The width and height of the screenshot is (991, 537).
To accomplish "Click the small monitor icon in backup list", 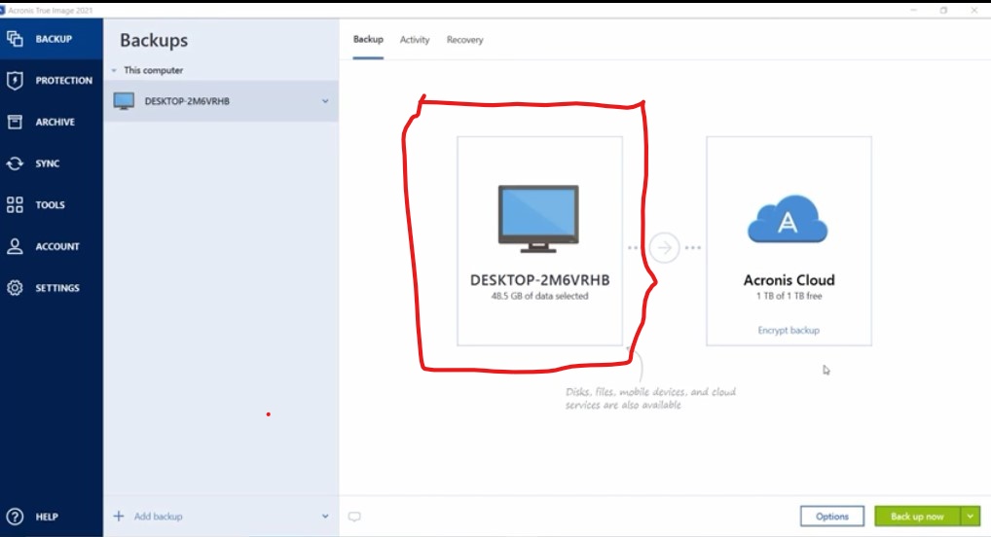I will [124, 101].
